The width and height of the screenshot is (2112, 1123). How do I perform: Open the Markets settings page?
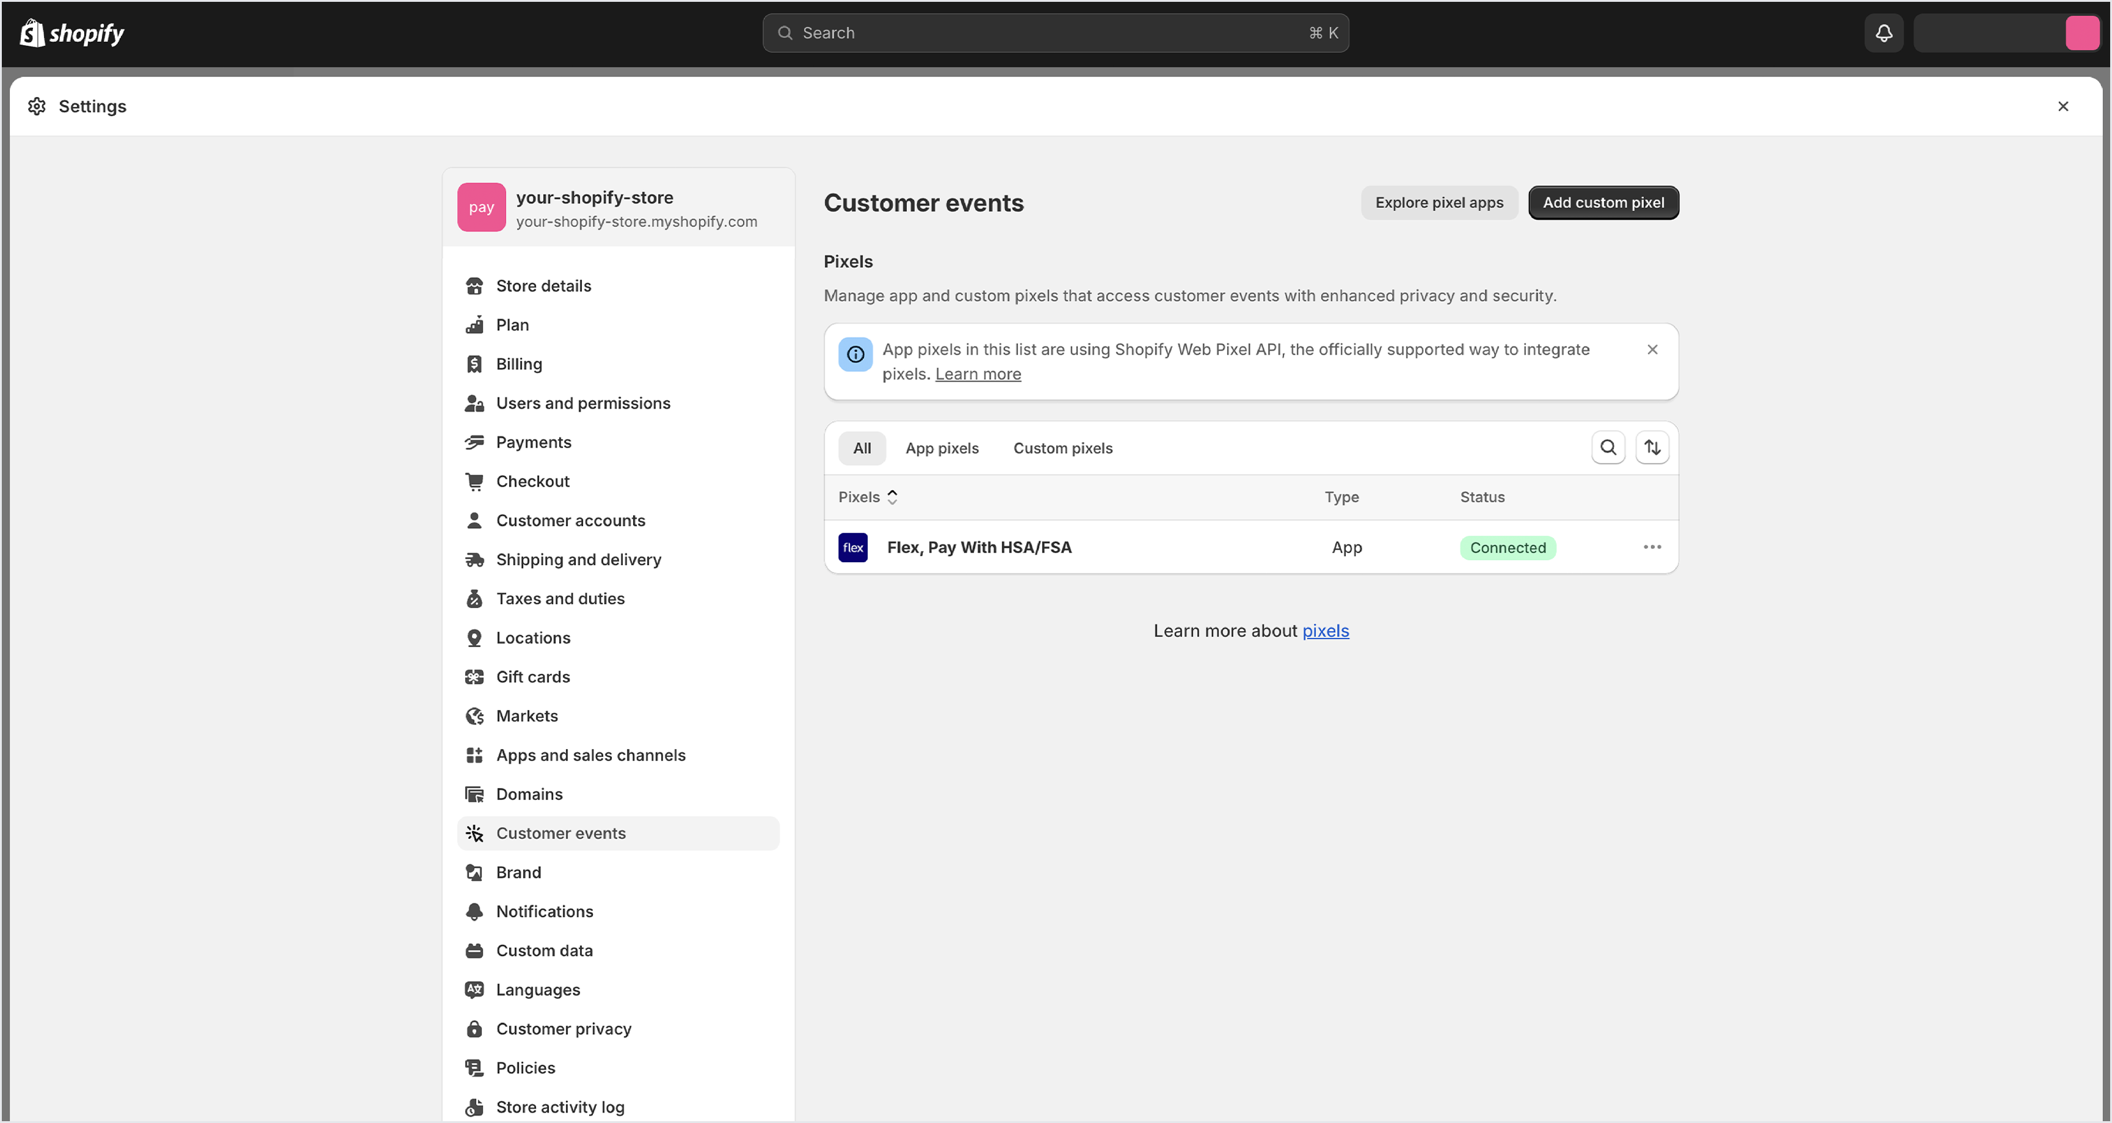click(x=526, y=717)
